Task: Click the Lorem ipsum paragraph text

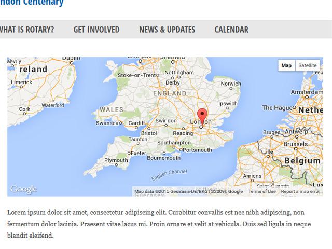Action: pyautogui.click(x=159, y=224)
